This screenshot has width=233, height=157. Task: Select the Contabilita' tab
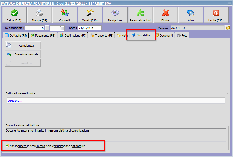click(141, 35)
